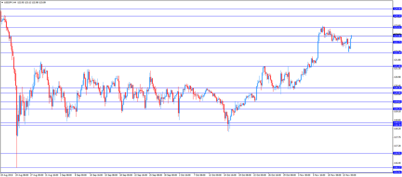Select the 116.17 horizontal line price label
Image resolution: width=402 pixels, height=177 pixels.
(x=397, y=167)
